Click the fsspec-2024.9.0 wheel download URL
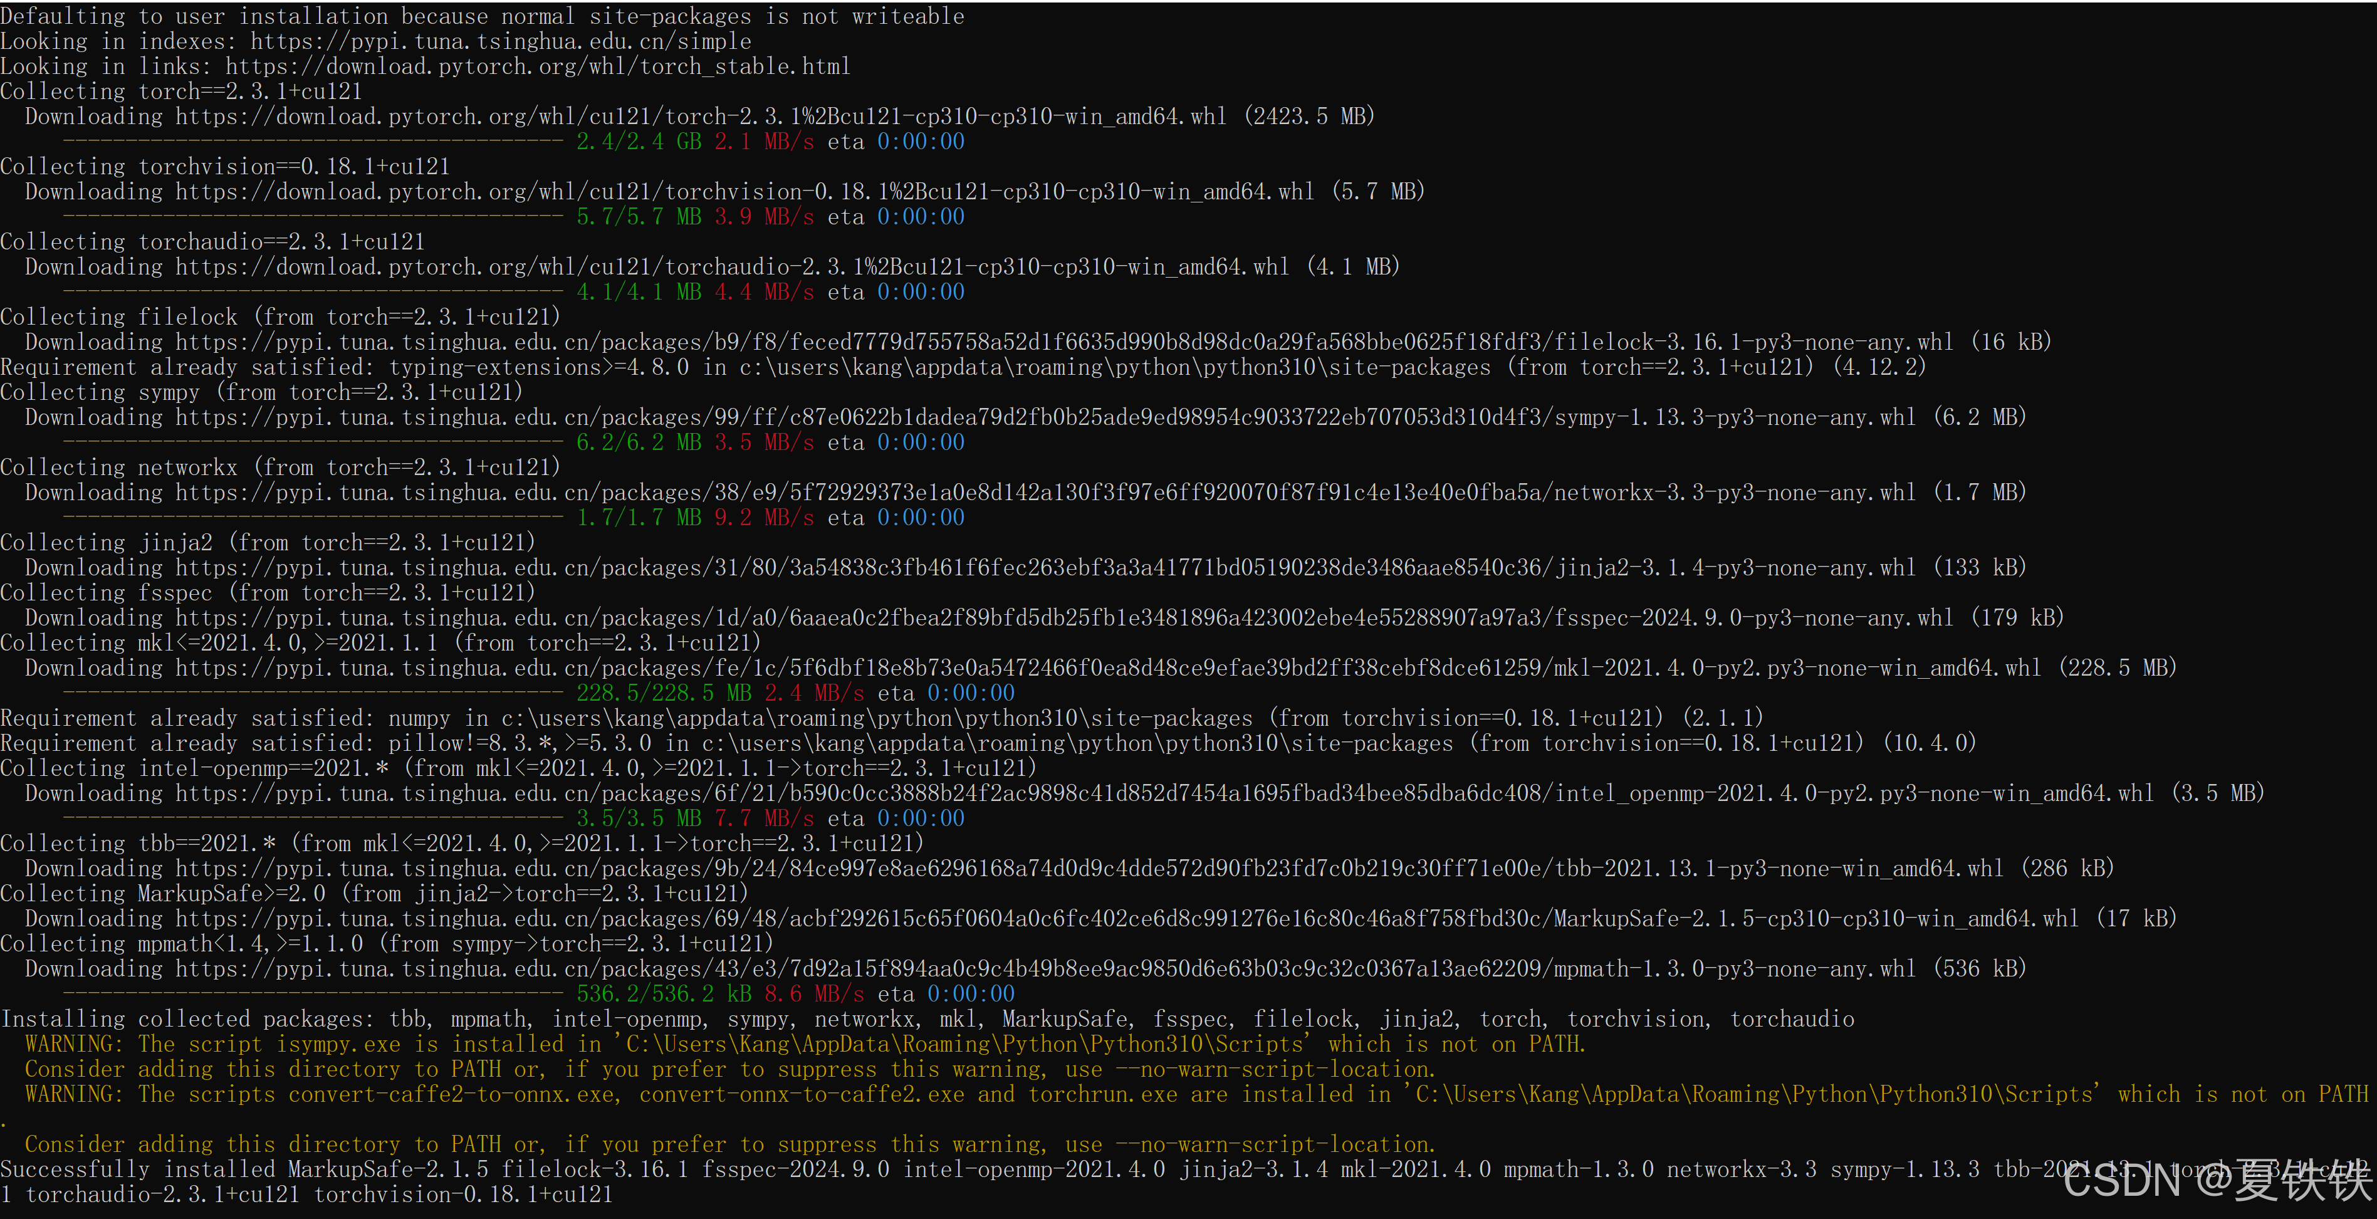The image size is (2377, 1219). coord(1064,617)
